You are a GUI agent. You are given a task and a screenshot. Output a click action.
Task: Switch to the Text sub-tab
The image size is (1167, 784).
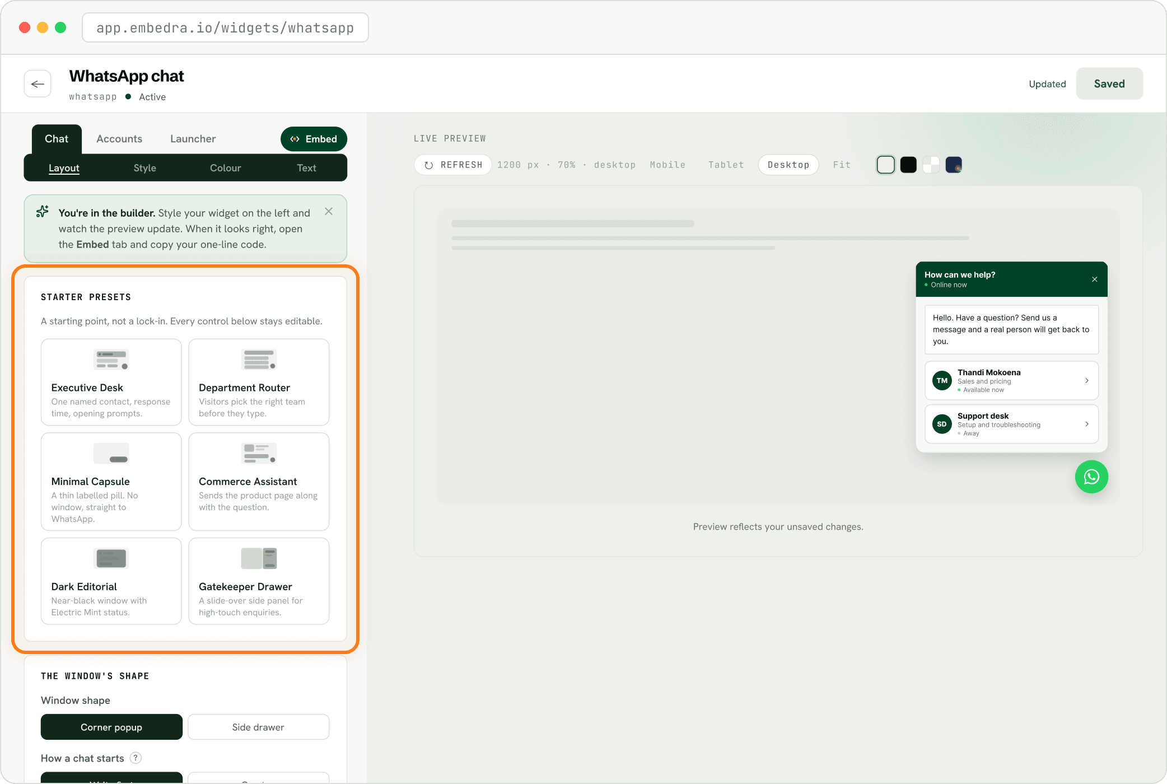pos(306,168)
